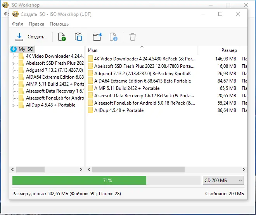Image resolution: width=256 pixels, height=215 pixels.
Task: Create a new folder with toolbar icon
Action: pos(97,37)
